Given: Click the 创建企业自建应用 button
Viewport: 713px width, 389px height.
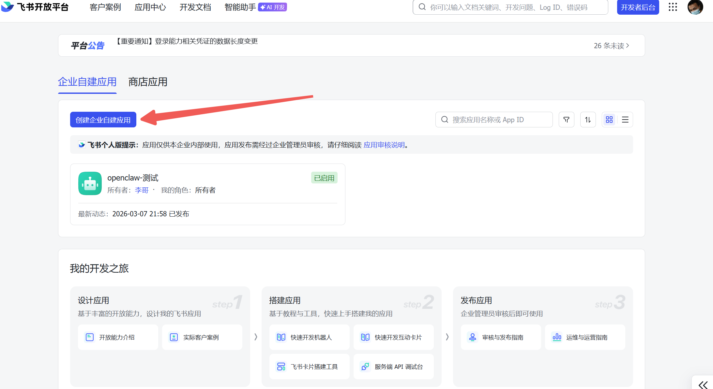Looking at the screenshot, I should tap(103, 120).
